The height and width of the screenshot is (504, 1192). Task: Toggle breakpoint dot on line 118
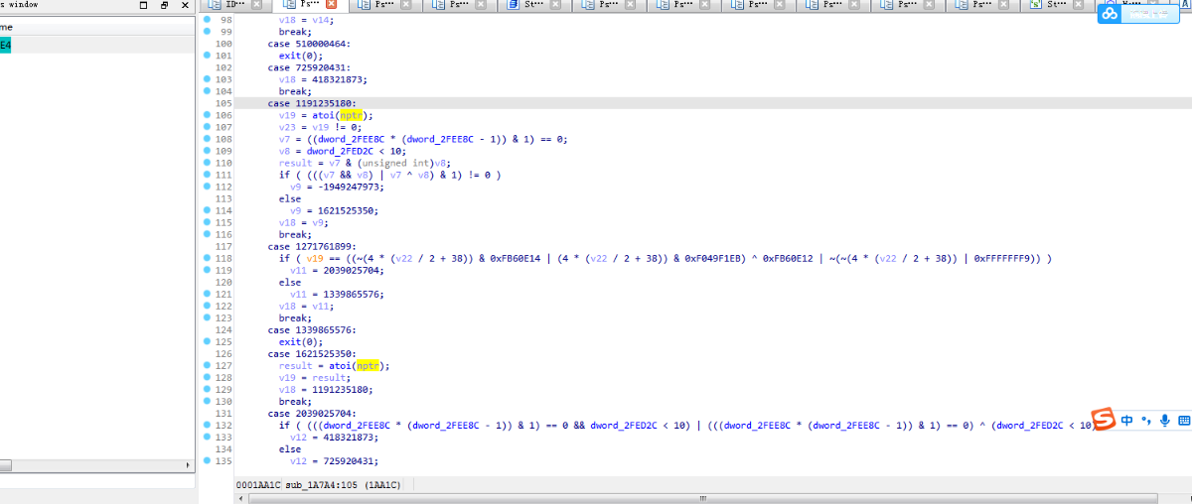point(208,258)
